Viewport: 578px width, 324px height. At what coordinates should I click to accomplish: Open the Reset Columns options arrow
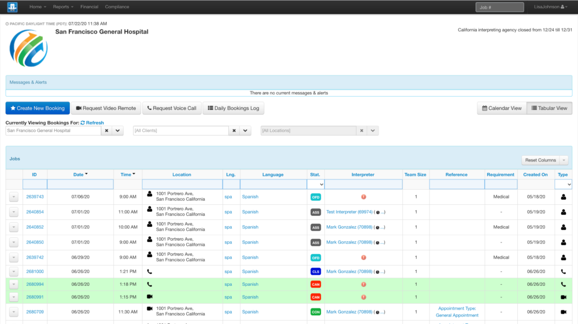pos(564,160)
